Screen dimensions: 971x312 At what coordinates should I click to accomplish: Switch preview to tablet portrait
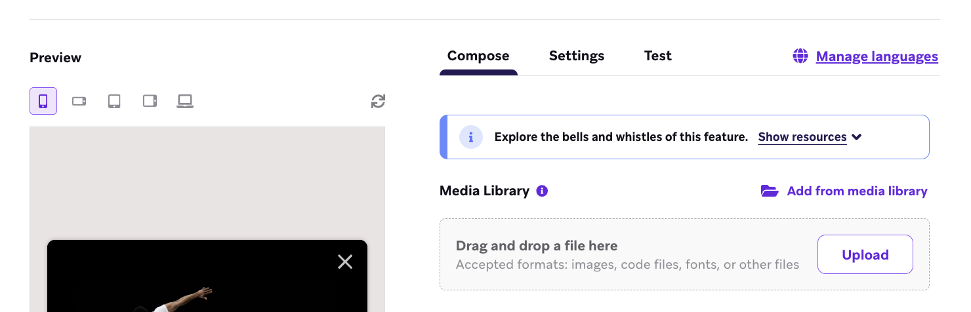point(114,101)
